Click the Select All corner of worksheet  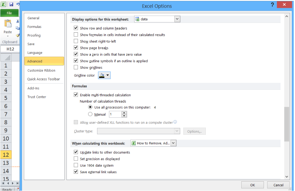click(x=6, y=57)
